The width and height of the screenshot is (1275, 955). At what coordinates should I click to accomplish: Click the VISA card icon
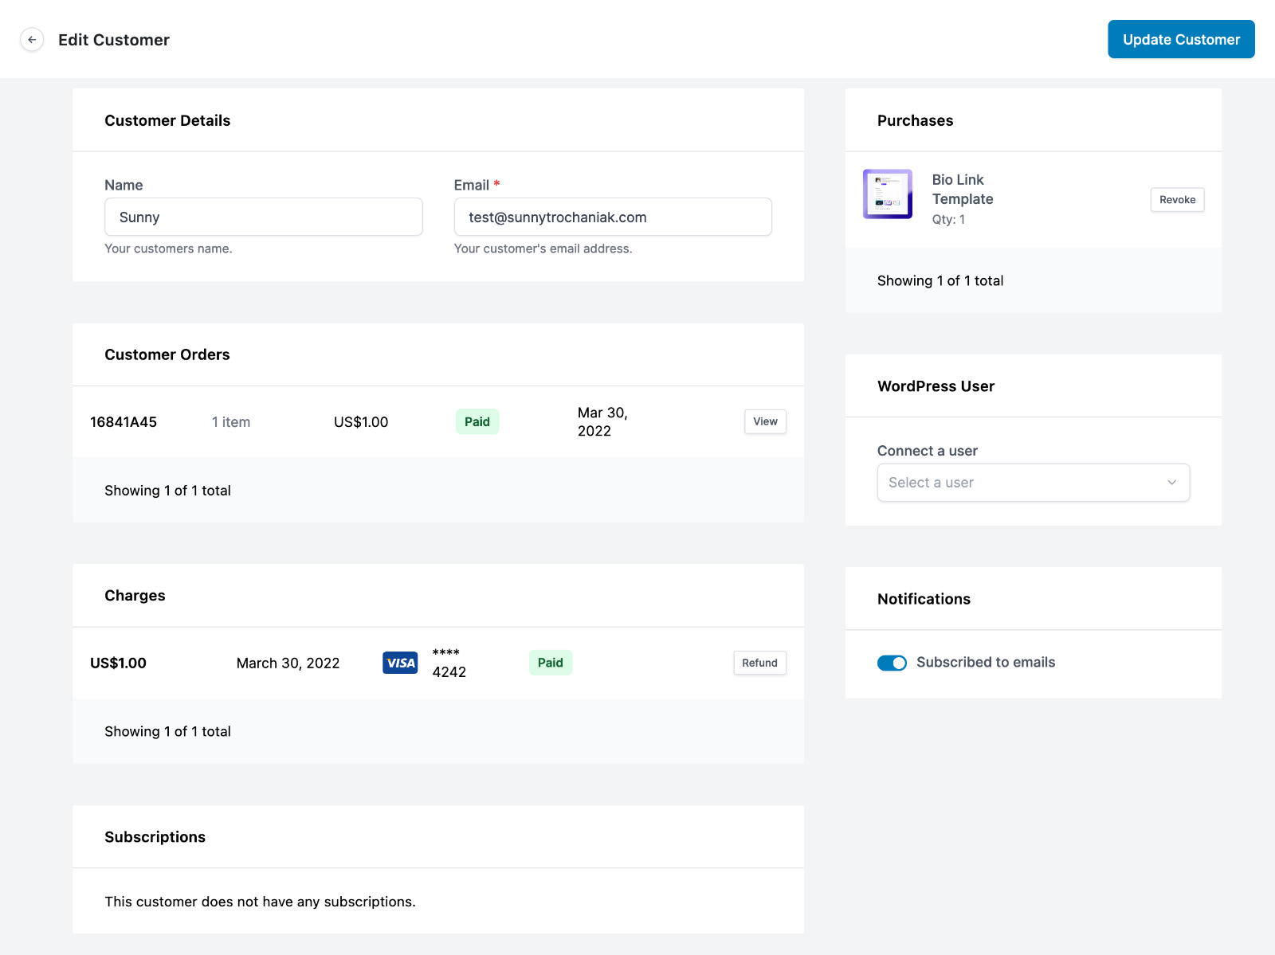click(400, 663)
